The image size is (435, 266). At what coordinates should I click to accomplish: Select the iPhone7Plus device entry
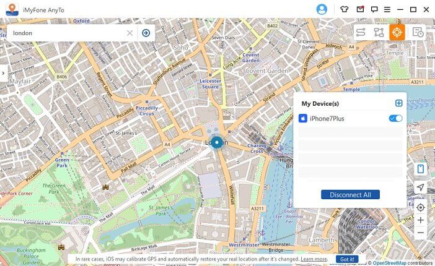(350, 119)
